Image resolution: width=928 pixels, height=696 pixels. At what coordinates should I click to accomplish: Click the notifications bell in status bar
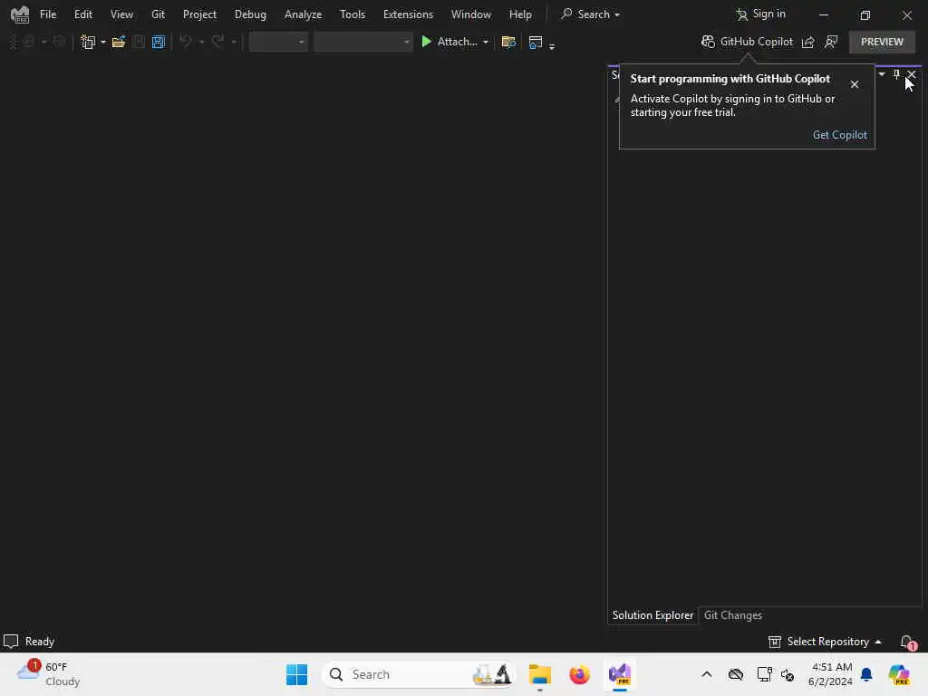(x=908, y=642)
